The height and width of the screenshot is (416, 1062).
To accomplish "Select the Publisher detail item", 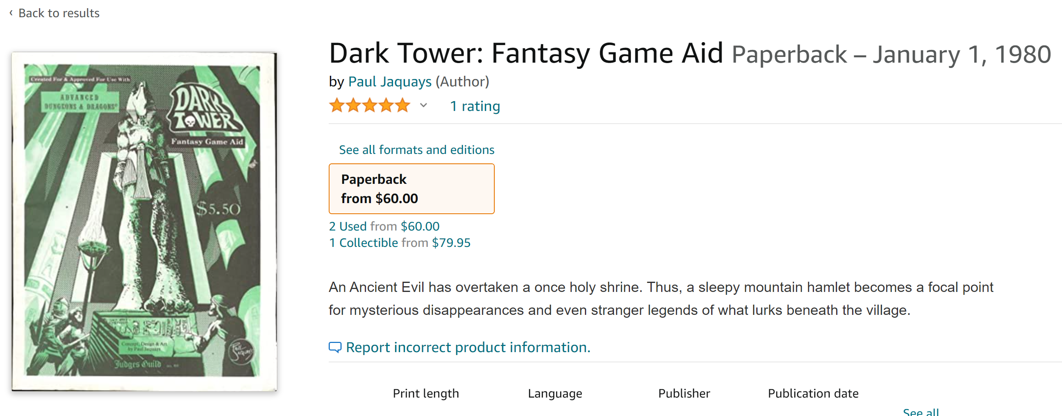I will (x=684, y=393).
